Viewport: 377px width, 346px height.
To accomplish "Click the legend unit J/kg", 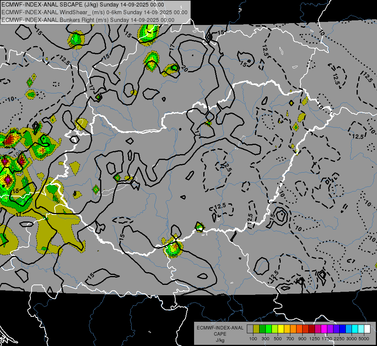I will click(220, 341).
